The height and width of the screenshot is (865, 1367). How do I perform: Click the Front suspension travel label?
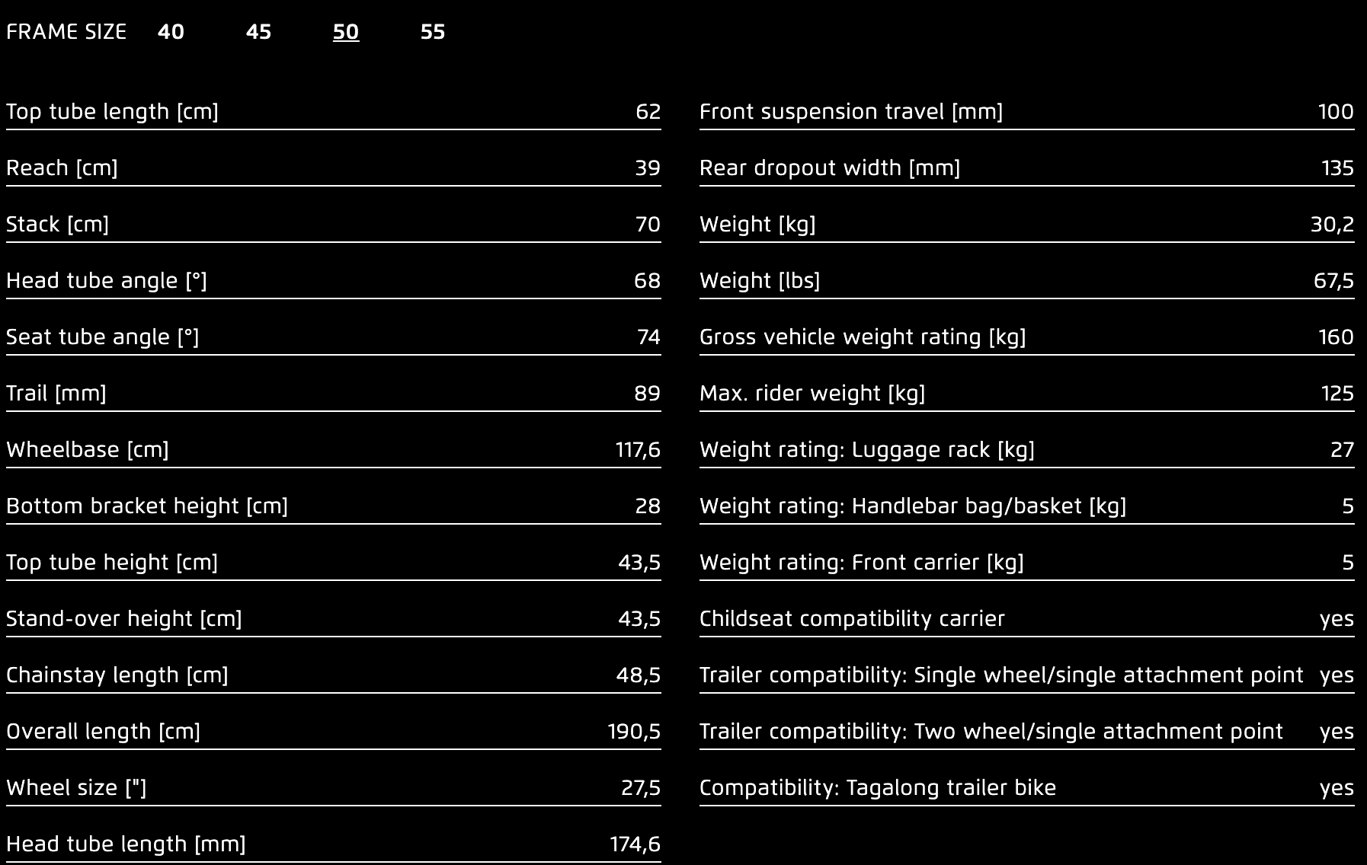point(851,112)
